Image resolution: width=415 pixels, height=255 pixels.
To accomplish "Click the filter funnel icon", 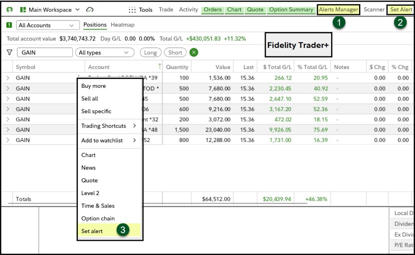I will (9, 53).
